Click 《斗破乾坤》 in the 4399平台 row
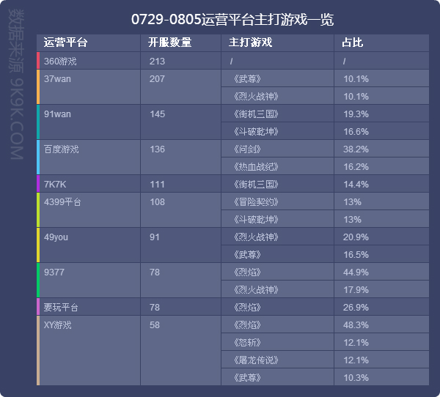The height and width of the screenshot is (397, 440). coord(256,220)
